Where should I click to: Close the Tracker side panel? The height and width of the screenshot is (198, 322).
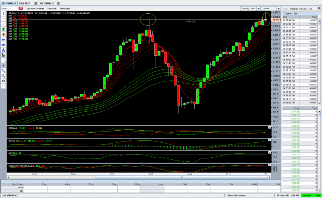pos(319,8)
